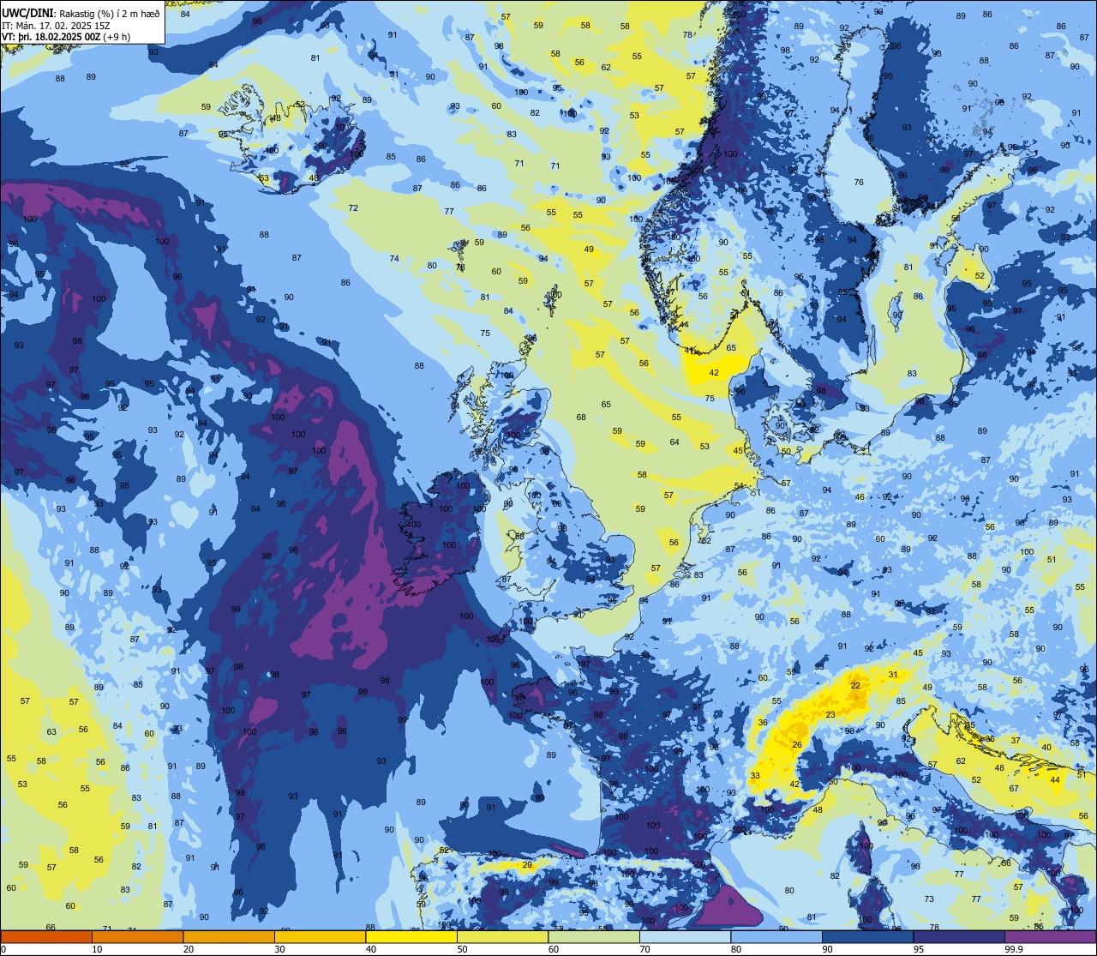Click the humidity value '26' on the map
Screen dimensions: 1097x956
[x=797, y=744]
